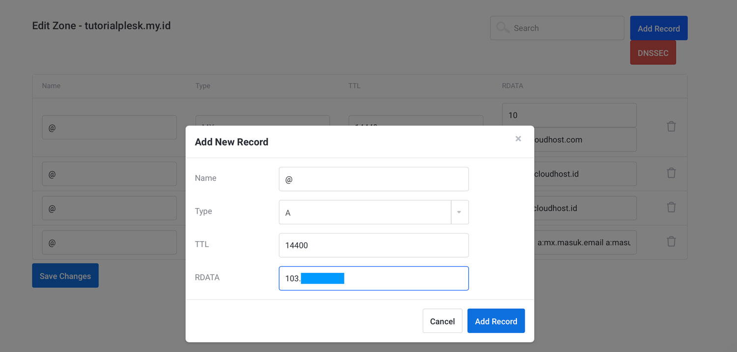The height and width of the screenshot is (352, 737).
Task: Select the TTL field showing 14400
Action: [x=373, y=245]
